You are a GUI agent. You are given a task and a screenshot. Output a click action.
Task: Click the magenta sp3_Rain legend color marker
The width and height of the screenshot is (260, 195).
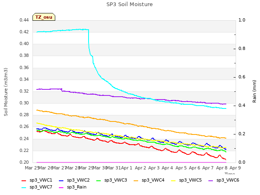coord(61,188)
